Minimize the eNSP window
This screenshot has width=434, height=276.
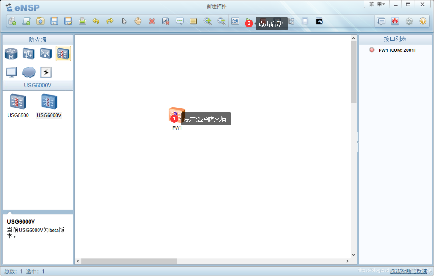click(395, 4)
